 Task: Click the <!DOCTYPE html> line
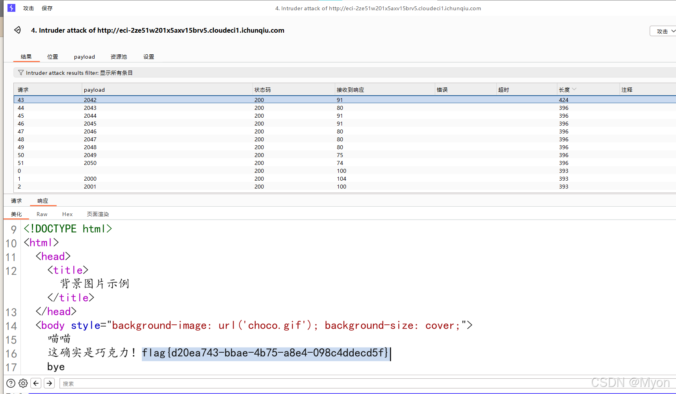click(x=68, y=229)
